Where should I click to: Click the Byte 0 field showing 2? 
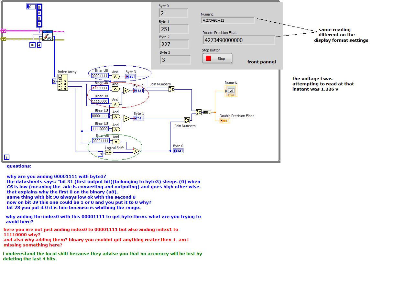coord(174,13)
